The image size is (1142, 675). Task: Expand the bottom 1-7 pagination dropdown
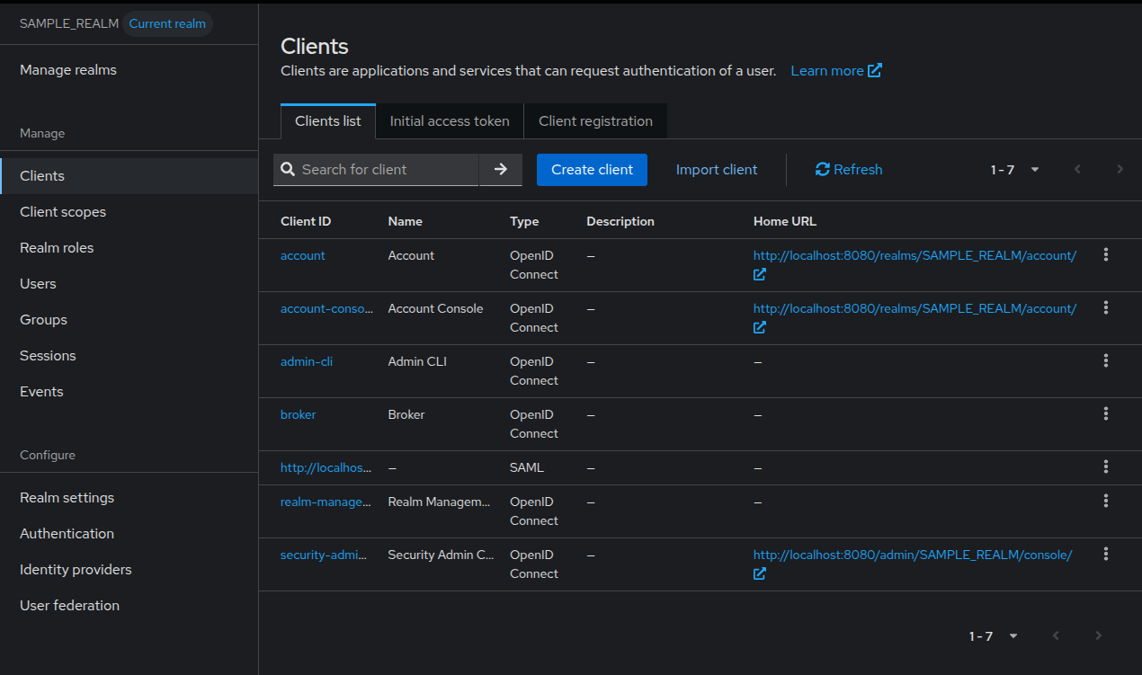pos(994,636)
